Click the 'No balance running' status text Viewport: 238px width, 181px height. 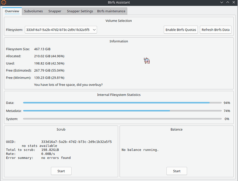coord(140,150)
